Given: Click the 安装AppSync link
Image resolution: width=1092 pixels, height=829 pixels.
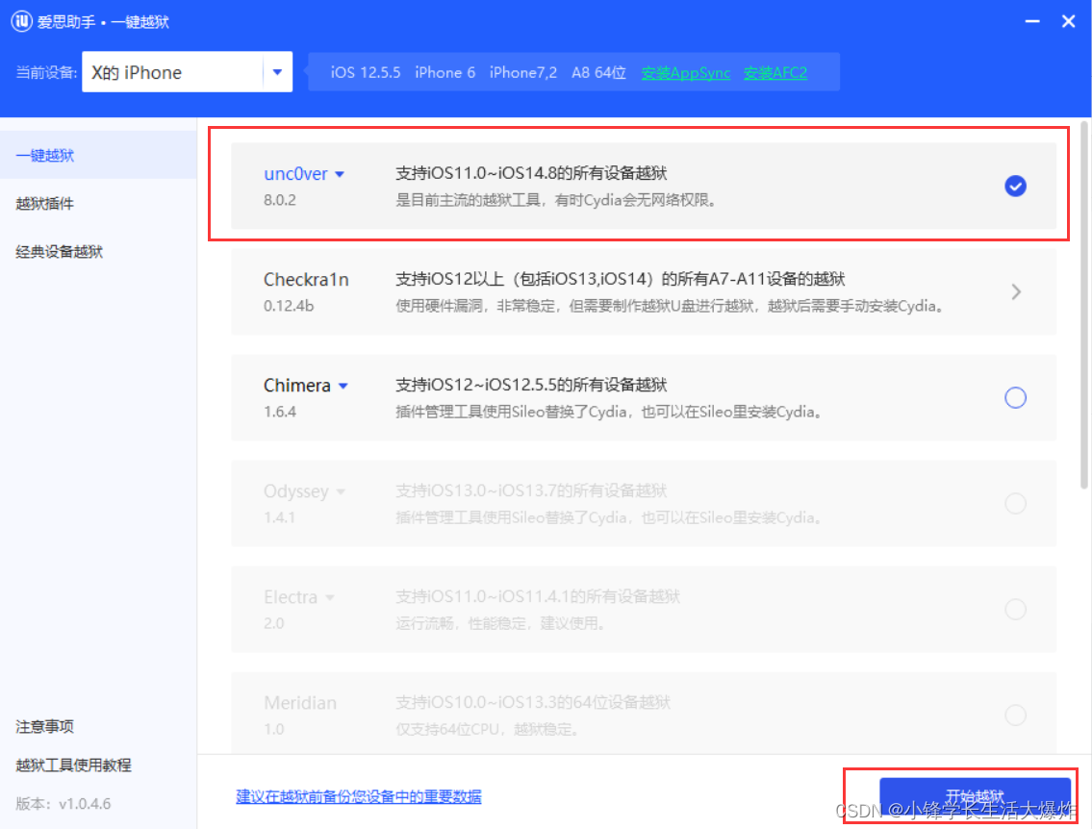Looking at the screenshot, I should [x=685, y=73].
